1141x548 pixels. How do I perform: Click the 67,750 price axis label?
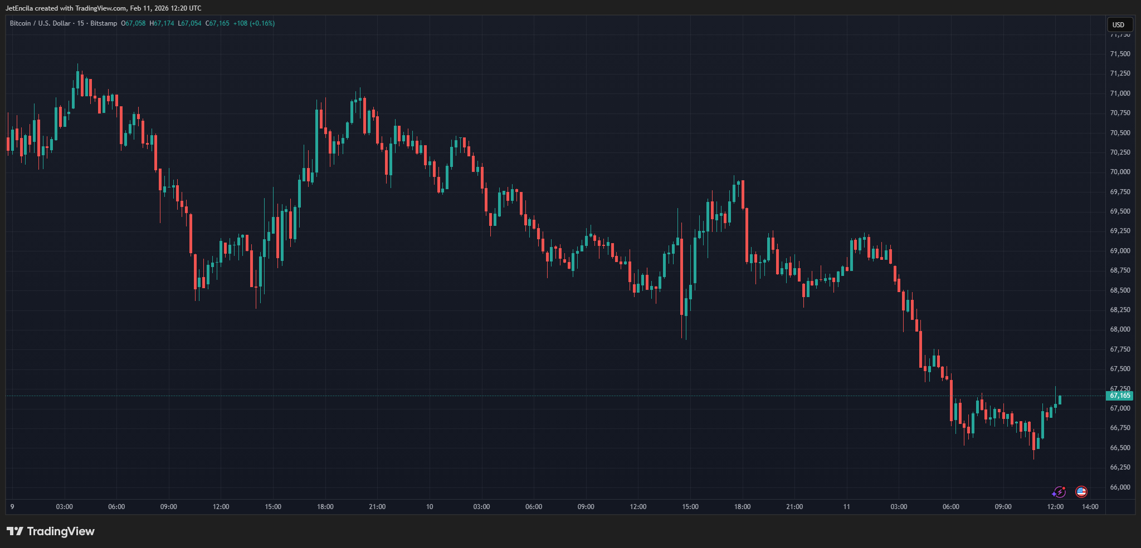click(1120, 349)
